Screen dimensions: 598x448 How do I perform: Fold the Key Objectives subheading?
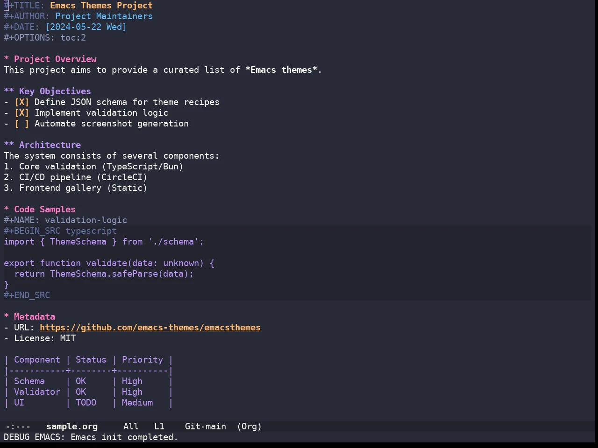coord(9,91)
